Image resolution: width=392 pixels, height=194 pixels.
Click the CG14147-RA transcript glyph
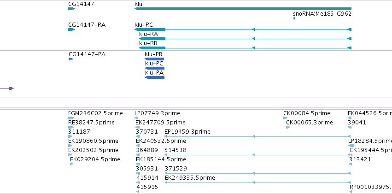click(71, 29)
